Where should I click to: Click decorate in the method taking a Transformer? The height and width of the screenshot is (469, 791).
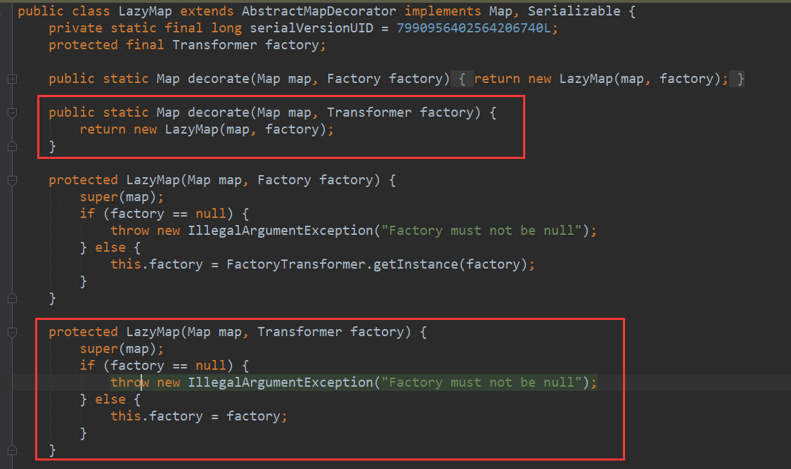219,113
